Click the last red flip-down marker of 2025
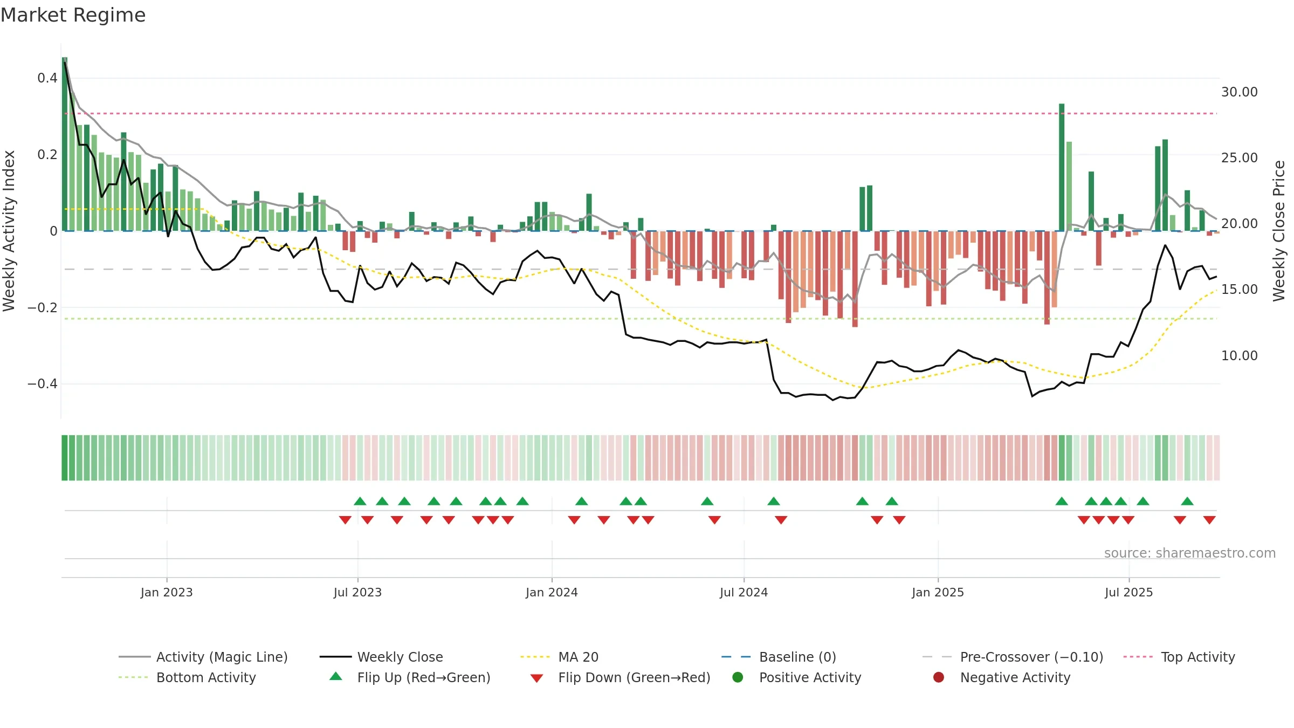Image resolution: width=1294 pixels, height=728 pixels. (1209, 520)
